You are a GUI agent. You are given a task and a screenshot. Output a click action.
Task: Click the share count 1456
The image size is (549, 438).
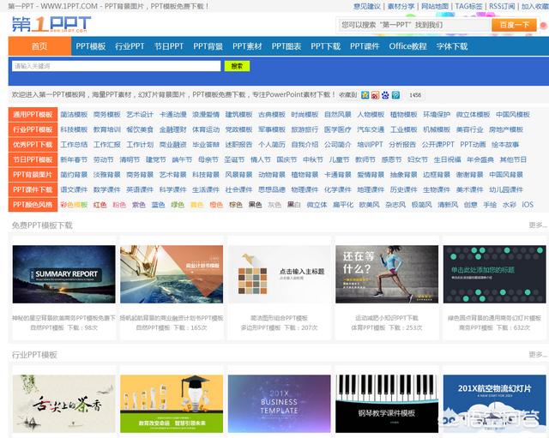(415, 95)
